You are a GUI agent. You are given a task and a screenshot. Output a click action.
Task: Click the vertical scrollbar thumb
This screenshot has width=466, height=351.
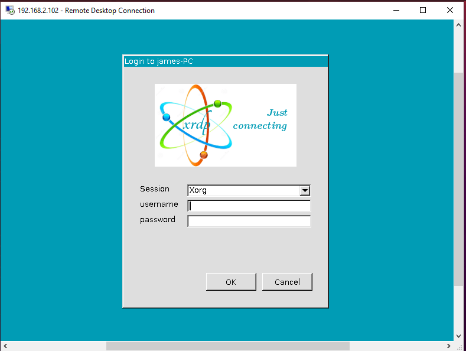(x=458, y=180)
